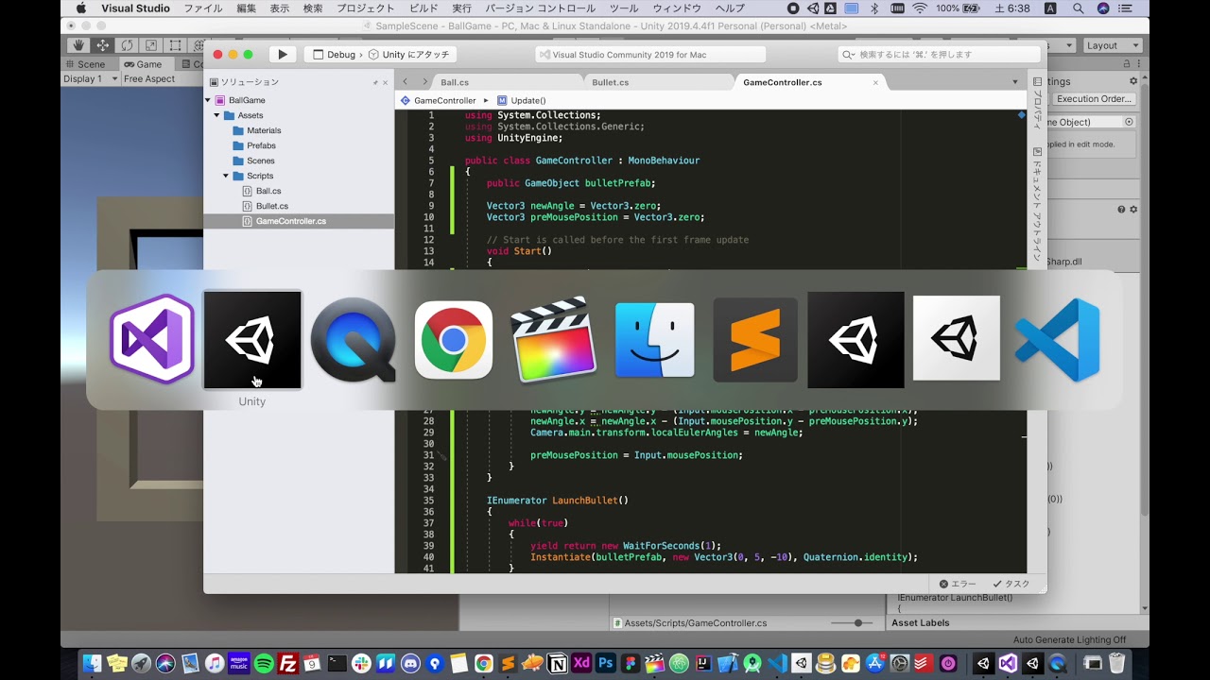
Task: Open Trash in the Dock
Action: (1117, 663)
